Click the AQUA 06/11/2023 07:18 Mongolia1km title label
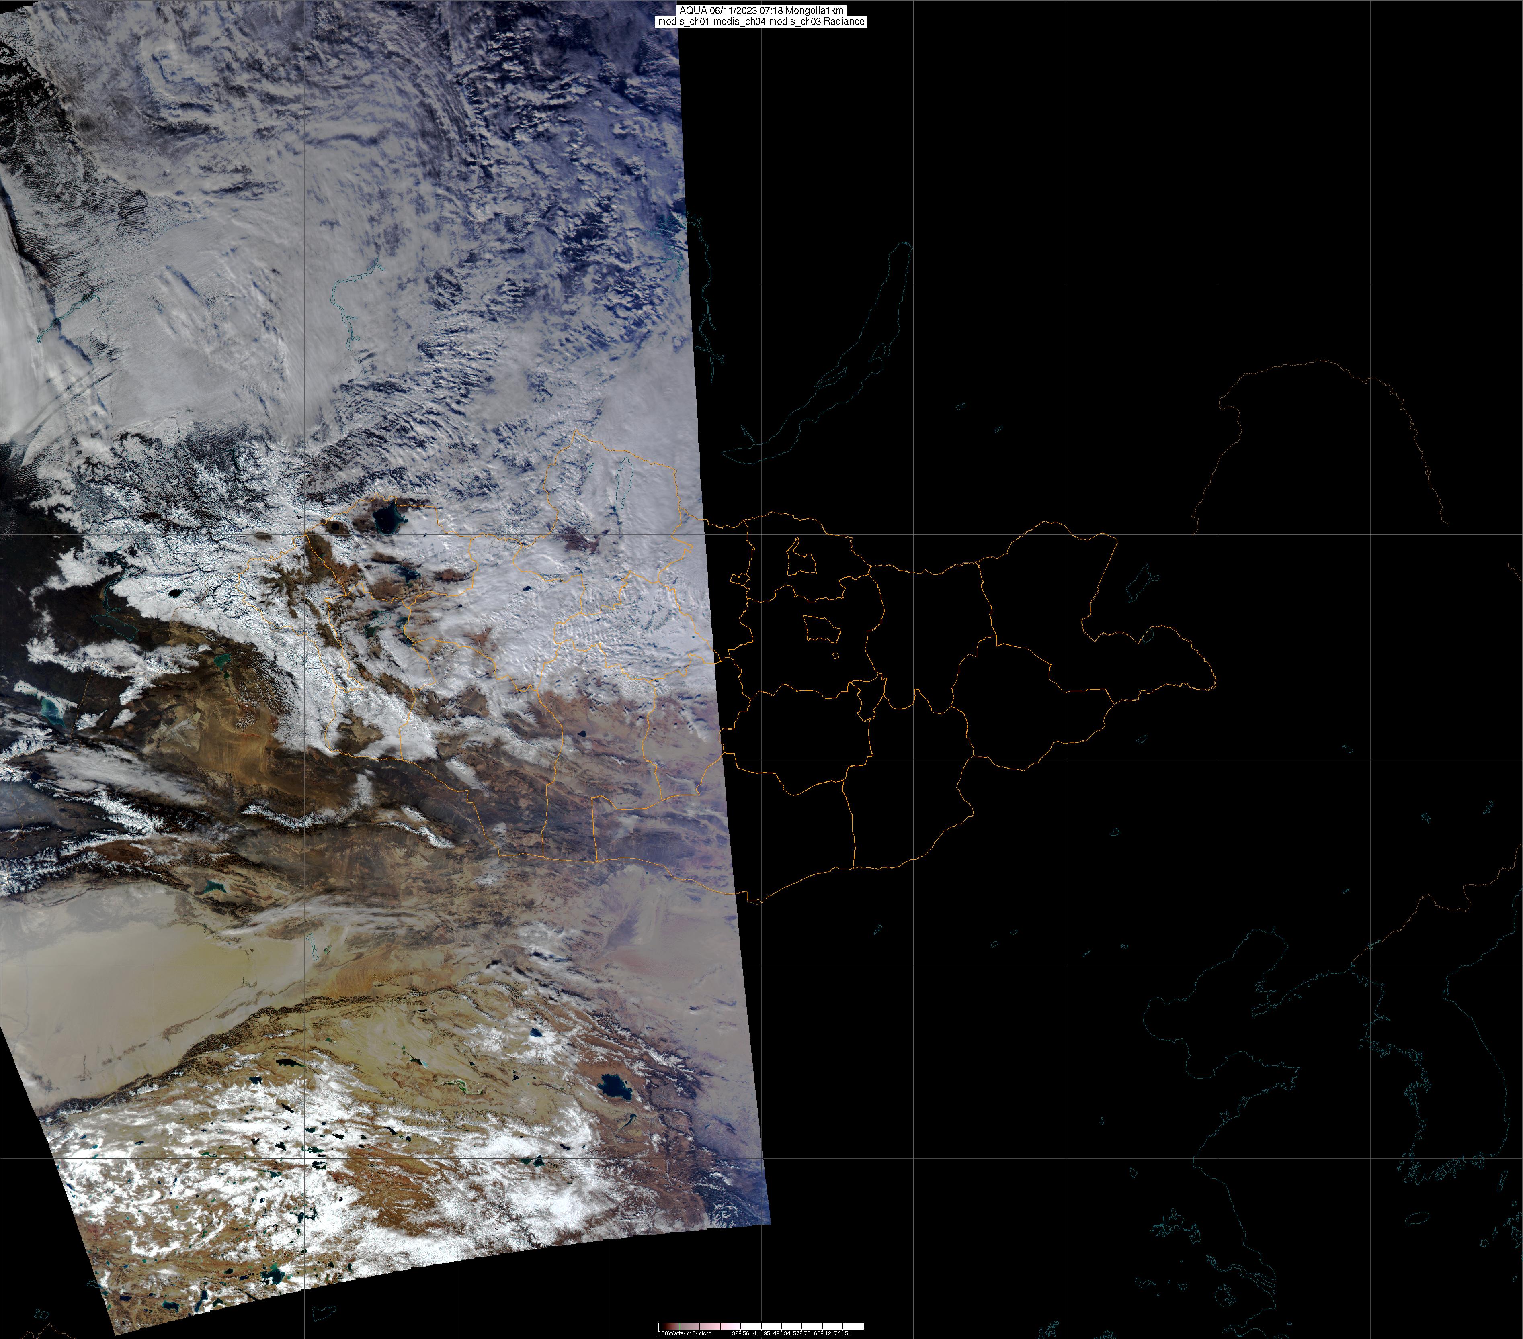 point(761,10)
